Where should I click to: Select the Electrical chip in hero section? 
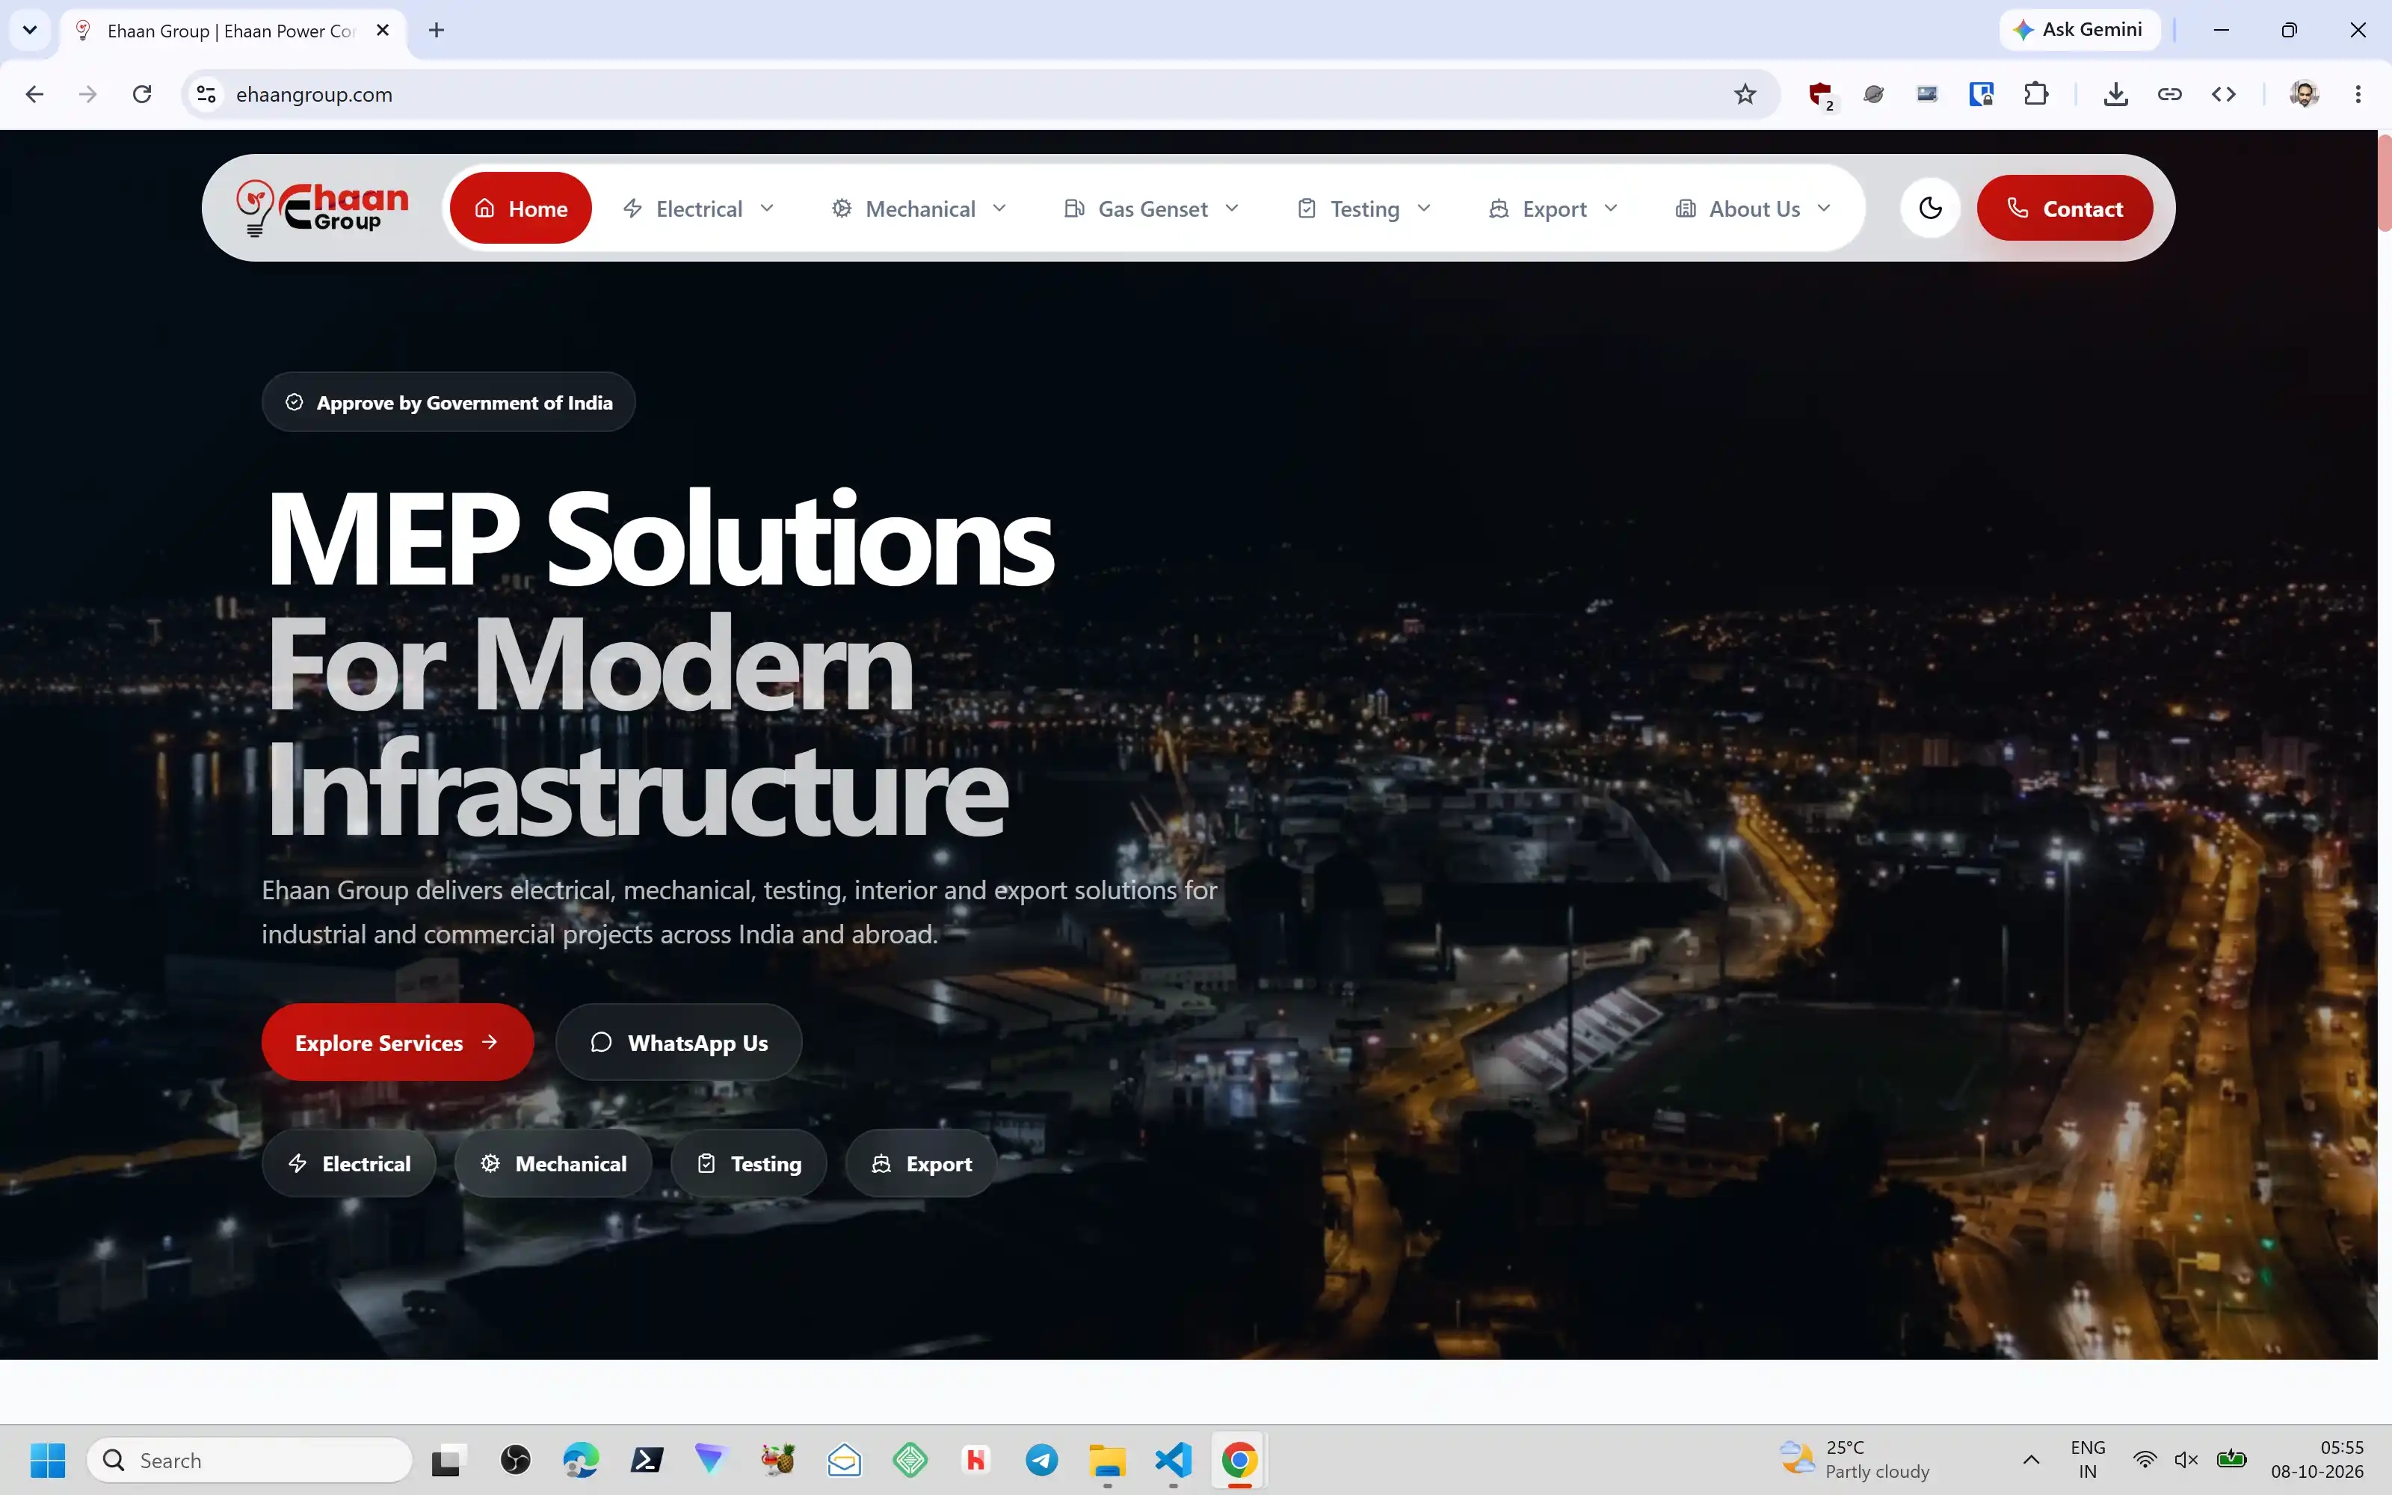pyautogui.click(x=349, y=1164)
